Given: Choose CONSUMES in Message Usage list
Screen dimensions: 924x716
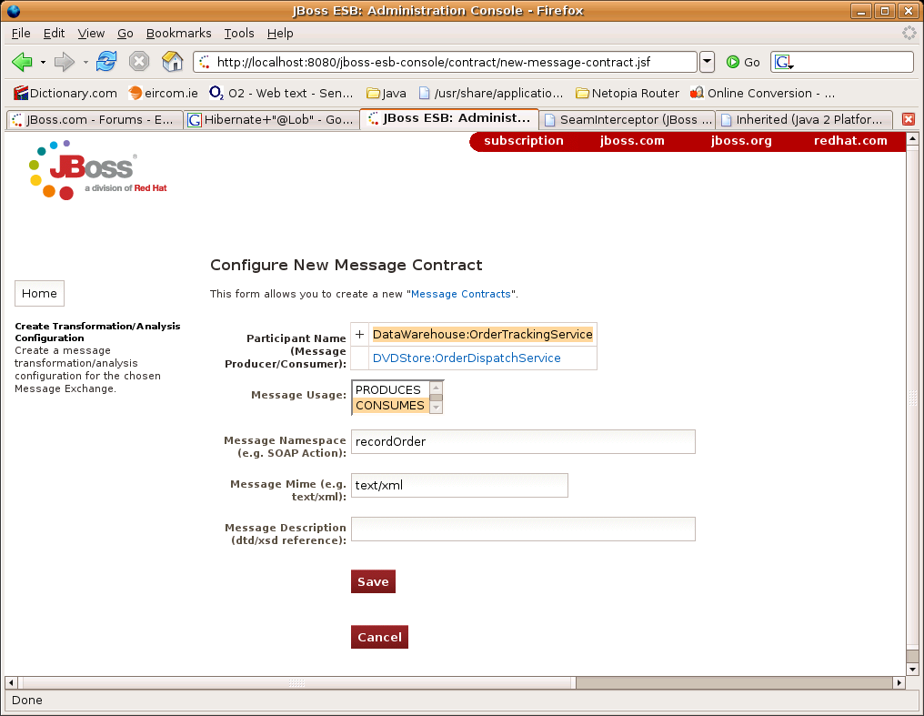Looking at the screenshot, I should [390, 406].
